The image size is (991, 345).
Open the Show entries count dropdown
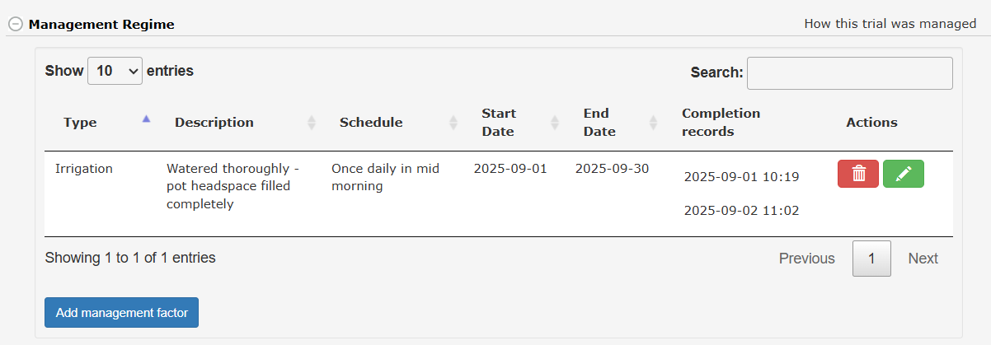(115, 71)
